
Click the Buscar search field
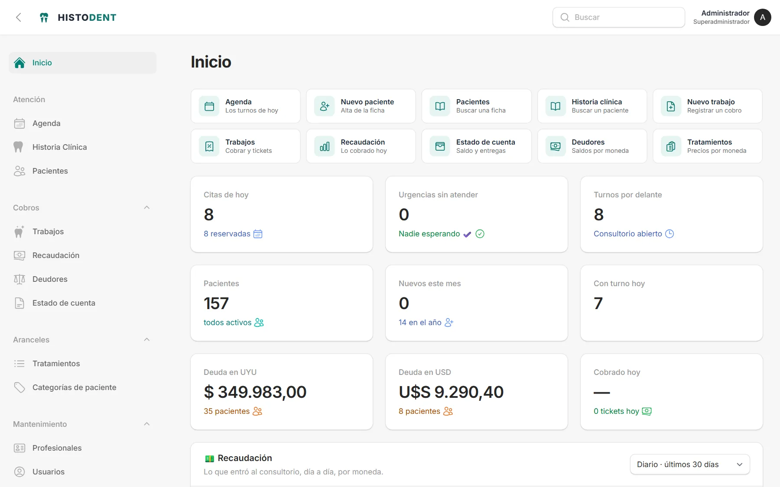pos(619,17)
